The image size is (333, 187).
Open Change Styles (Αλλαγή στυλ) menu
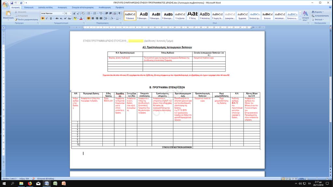click(x=305, y=16)
